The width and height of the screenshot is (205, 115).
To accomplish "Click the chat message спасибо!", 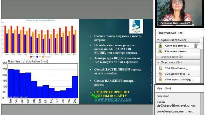I will point(163,96).
